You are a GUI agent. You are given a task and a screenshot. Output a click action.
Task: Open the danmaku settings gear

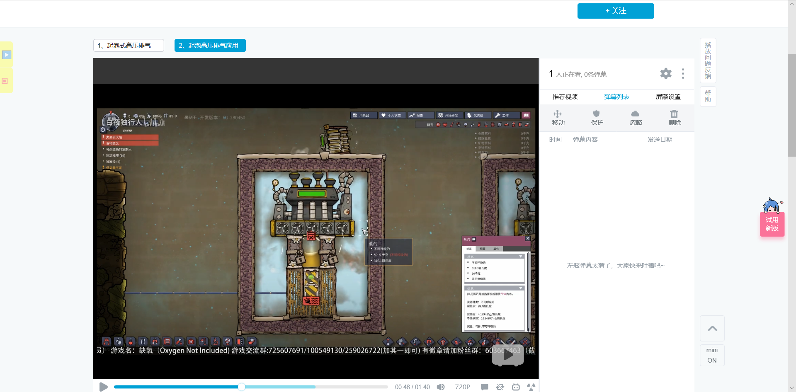666,74
